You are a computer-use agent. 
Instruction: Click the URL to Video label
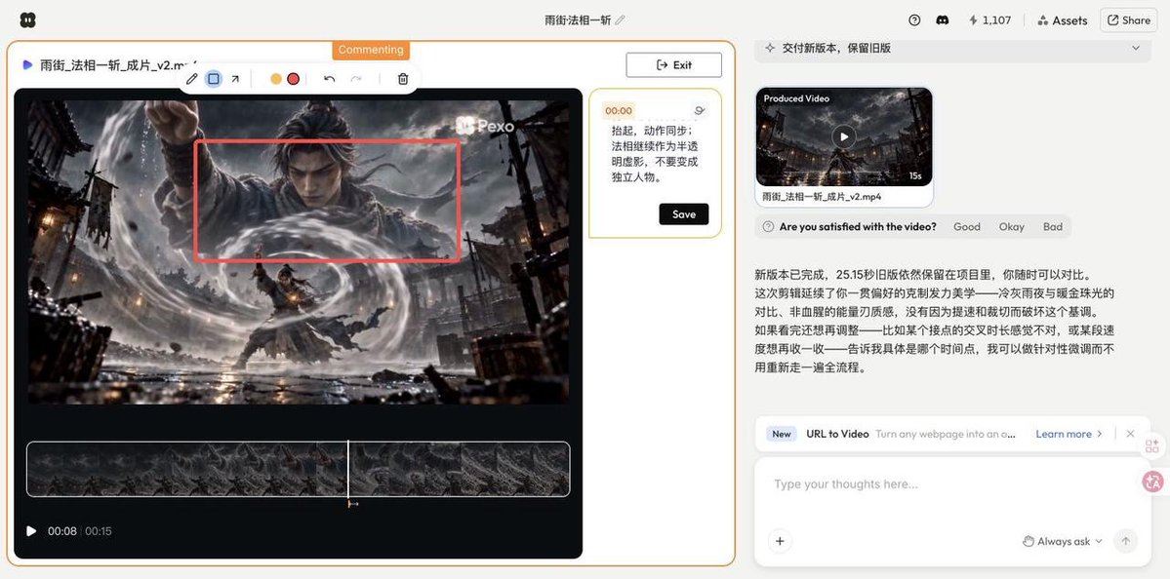point(837,434)
